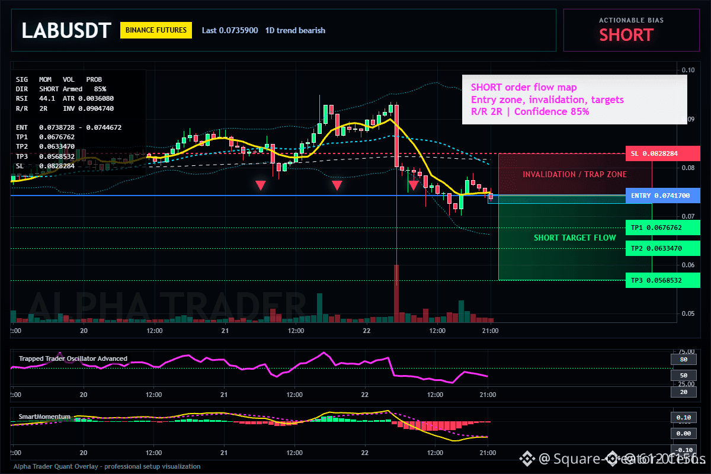Click TP1 0.0676762 in the stats panel
711x474 pixels.
45,137
